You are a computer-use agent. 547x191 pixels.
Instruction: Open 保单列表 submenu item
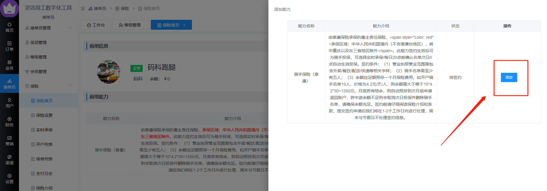pos(48,159)
